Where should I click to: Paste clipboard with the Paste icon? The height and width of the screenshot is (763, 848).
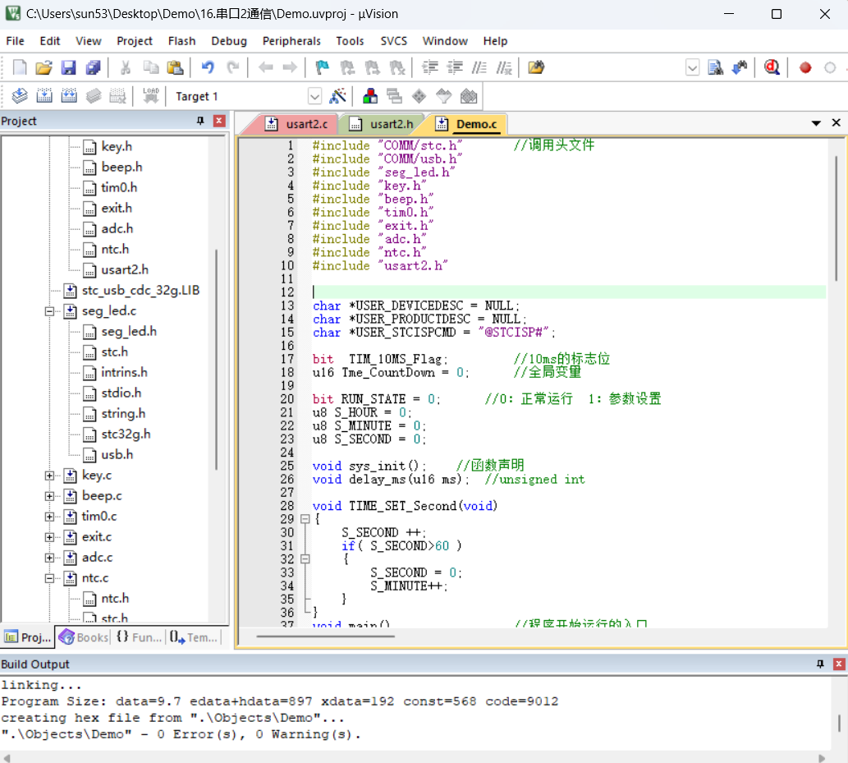coord(175,67)
